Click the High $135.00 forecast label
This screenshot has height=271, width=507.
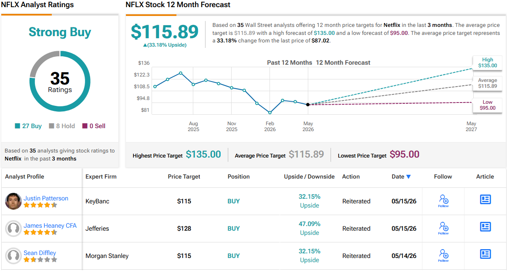pos(488,63)
